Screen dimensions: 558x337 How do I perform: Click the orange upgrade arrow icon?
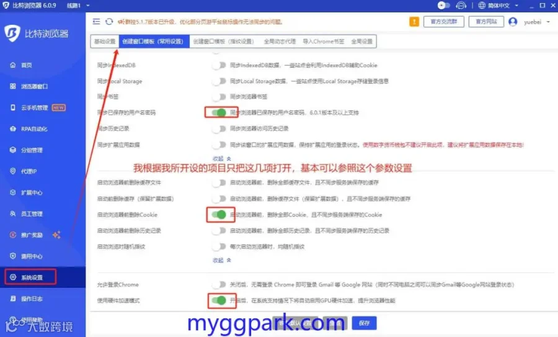(x=414, y=22)
